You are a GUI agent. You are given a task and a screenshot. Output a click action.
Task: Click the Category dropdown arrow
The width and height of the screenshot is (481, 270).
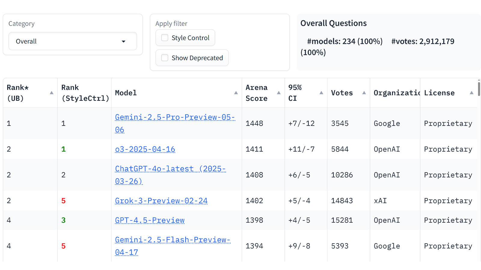123,41
